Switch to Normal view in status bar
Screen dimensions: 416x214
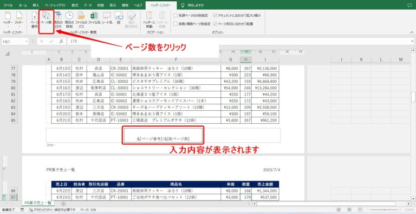pos(339,210)
